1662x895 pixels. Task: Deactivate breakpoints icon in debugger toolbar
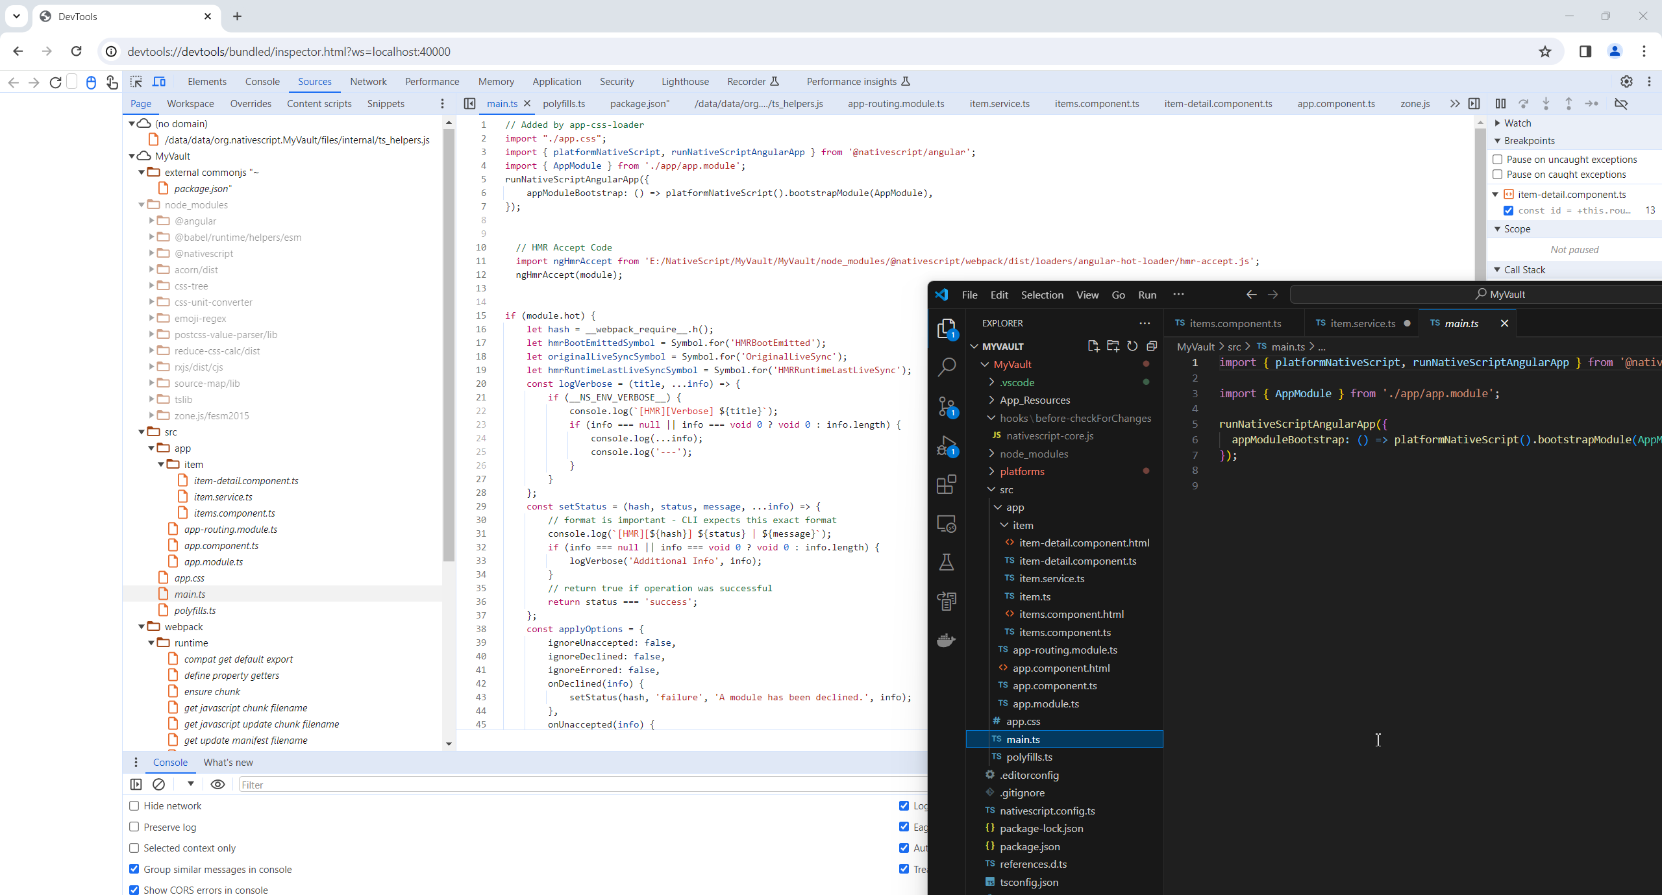(x=1621, y=104)
